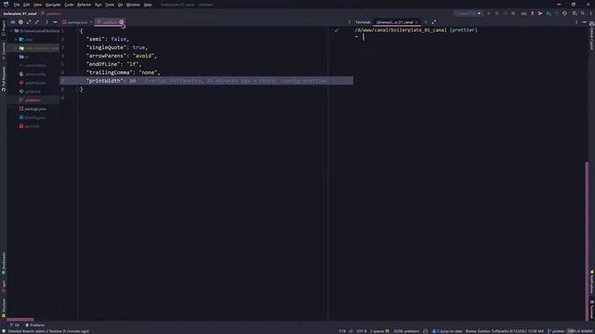Click the "trailingComma" key in the editor
Screen dimensions: 595x334
pyautogui.click(x=110, y=72)
